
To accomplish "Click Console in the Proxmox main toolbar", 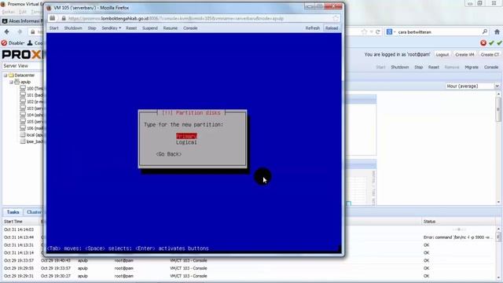I will click(x=491, y=68).
